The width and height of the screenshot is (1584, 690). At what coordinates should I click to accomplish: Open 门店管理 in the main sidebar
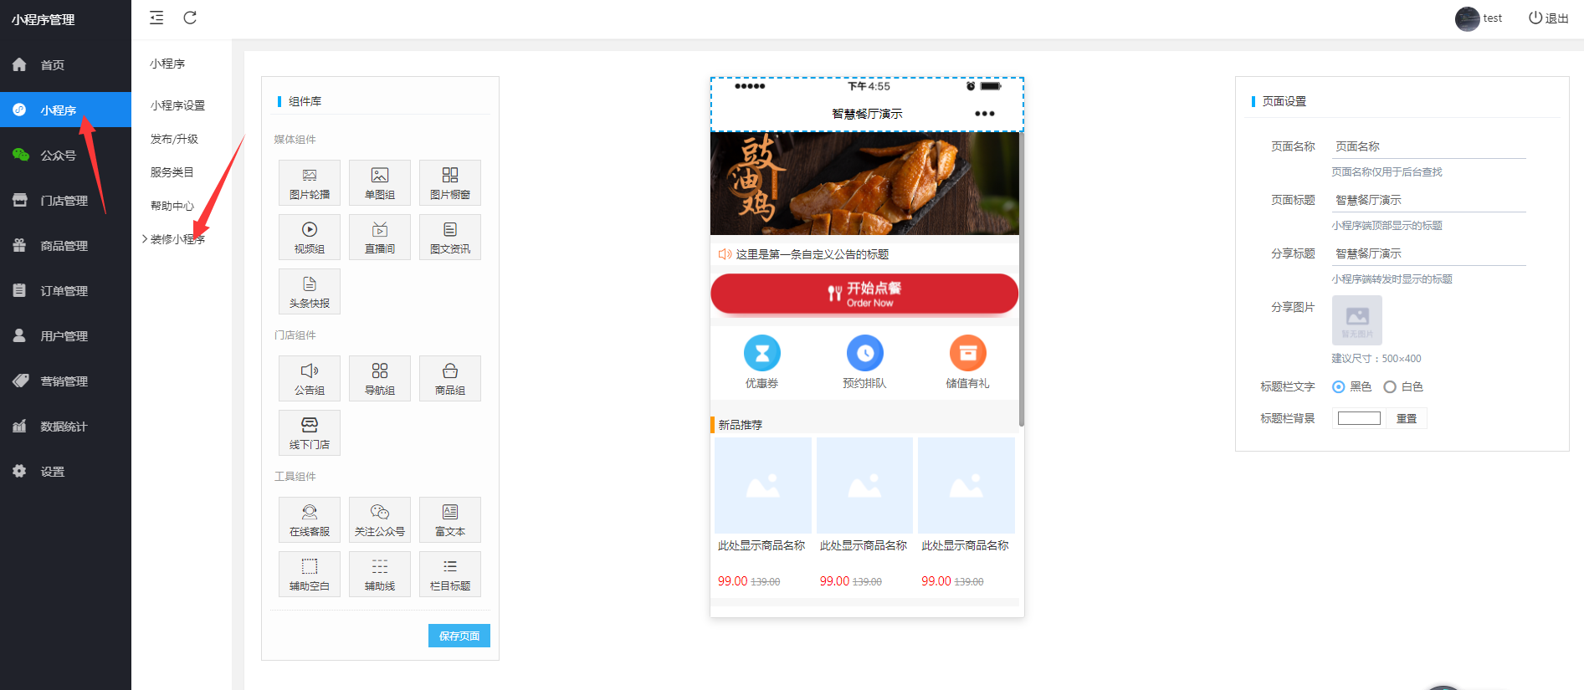65,200
